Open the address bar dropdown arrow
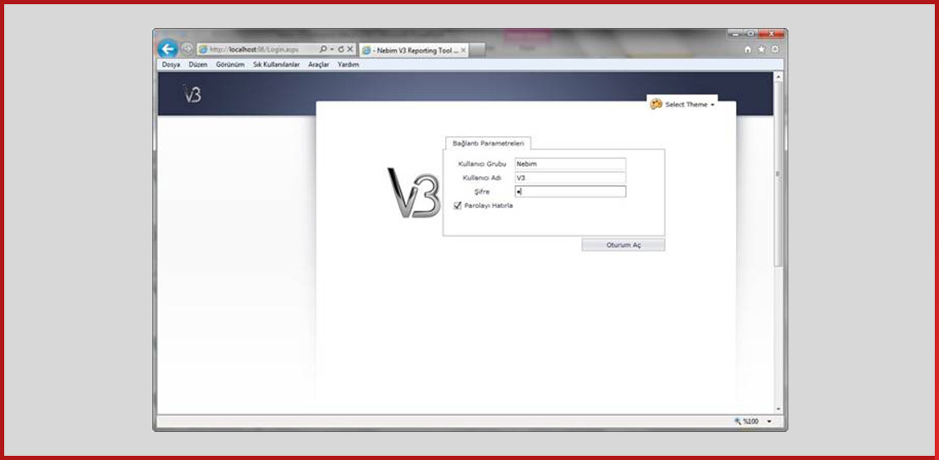 (332, 49)
